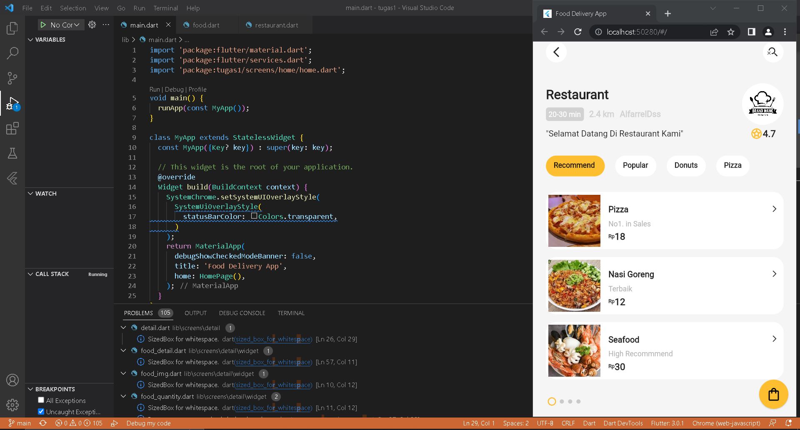800x430 pixels.
Task: Select the Popular filter chip
Action: [x=635, y=166]
